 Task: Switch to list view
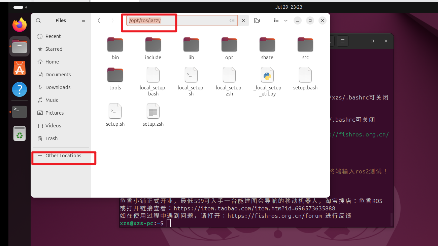tap(276, 20)
